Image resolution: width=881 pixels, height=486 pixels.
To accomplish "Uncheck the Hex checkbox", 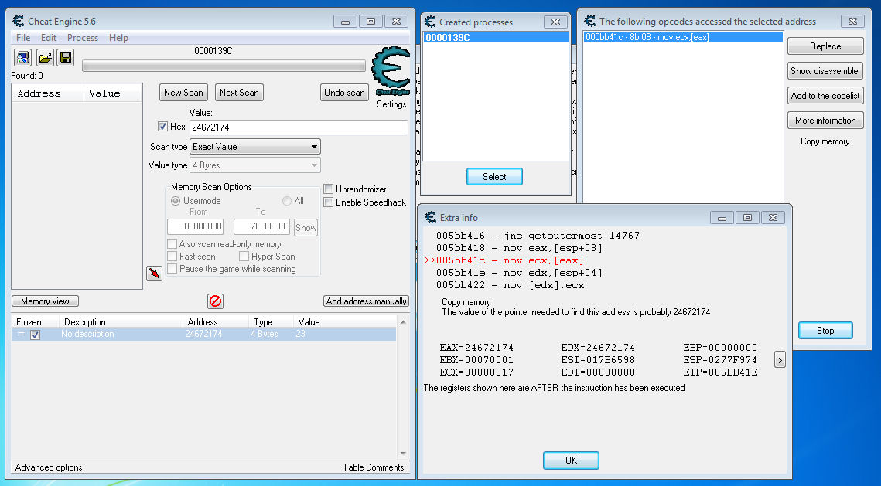I will click(162, 127).
